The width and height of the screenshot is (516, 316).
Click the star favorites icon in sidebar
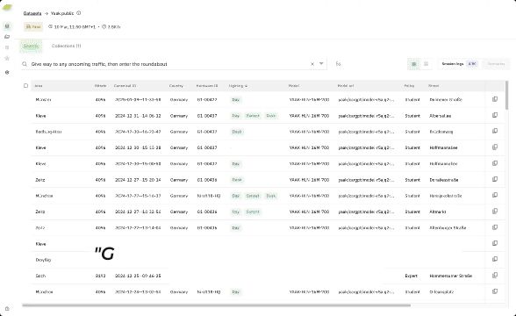(x=7, y=58)
